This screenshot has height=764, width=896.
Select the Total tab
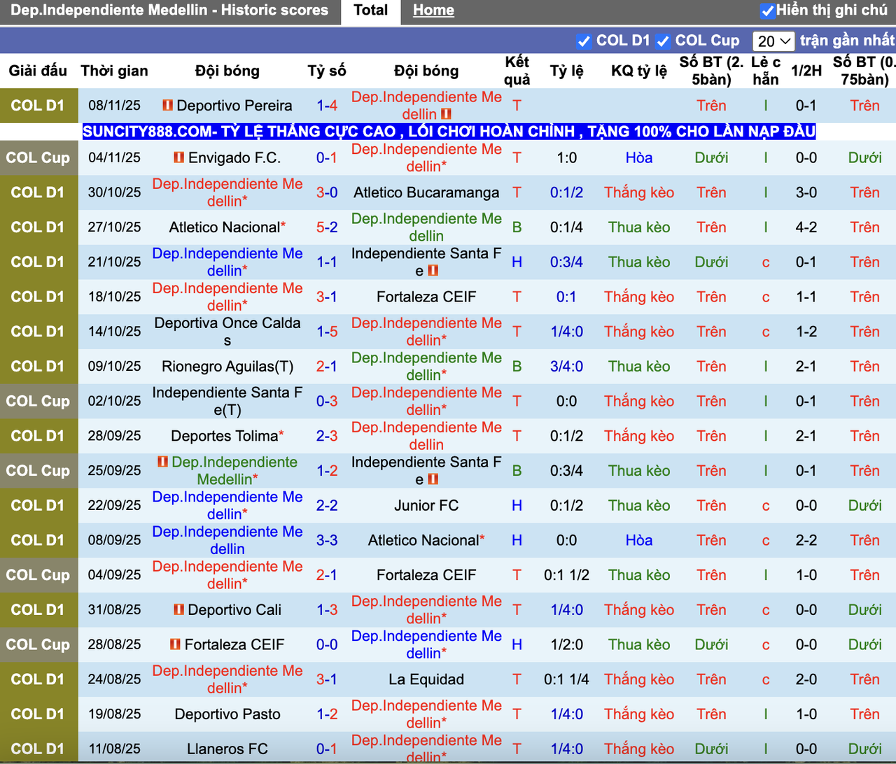coord(370,10)
